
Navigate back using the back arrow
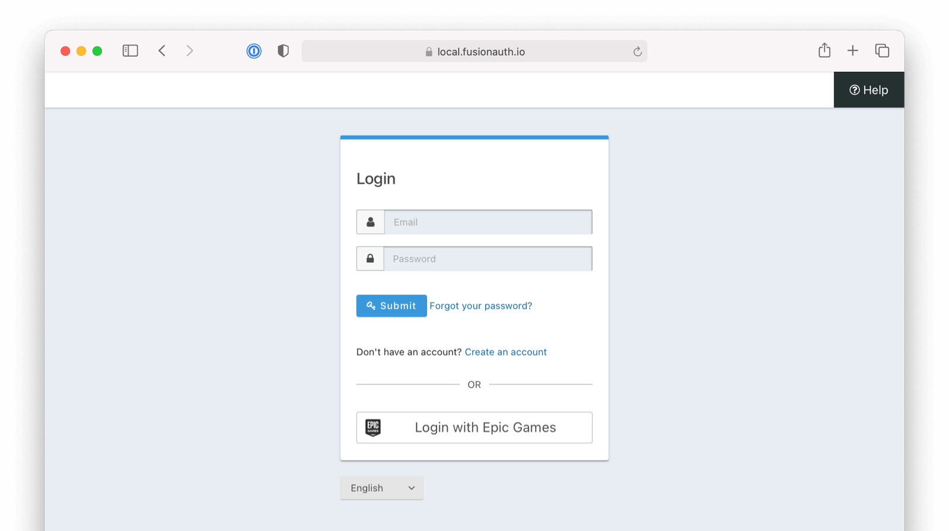click(162, 50)
